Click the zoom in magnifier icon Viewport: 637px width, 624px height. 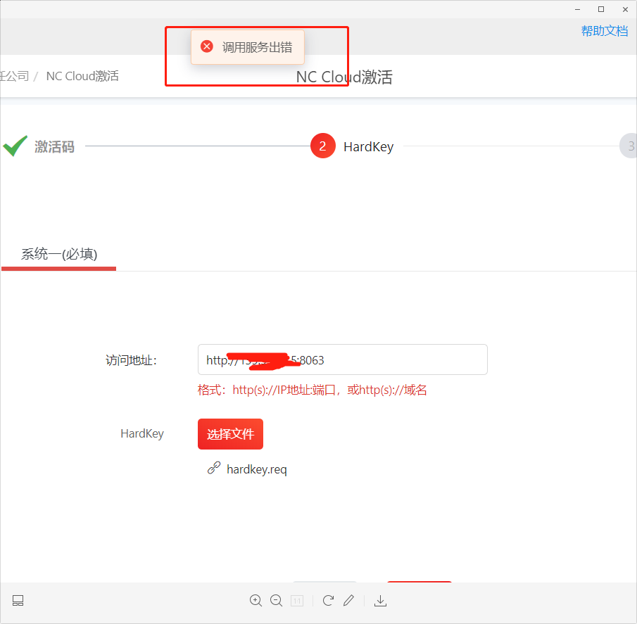coord(256,601)
